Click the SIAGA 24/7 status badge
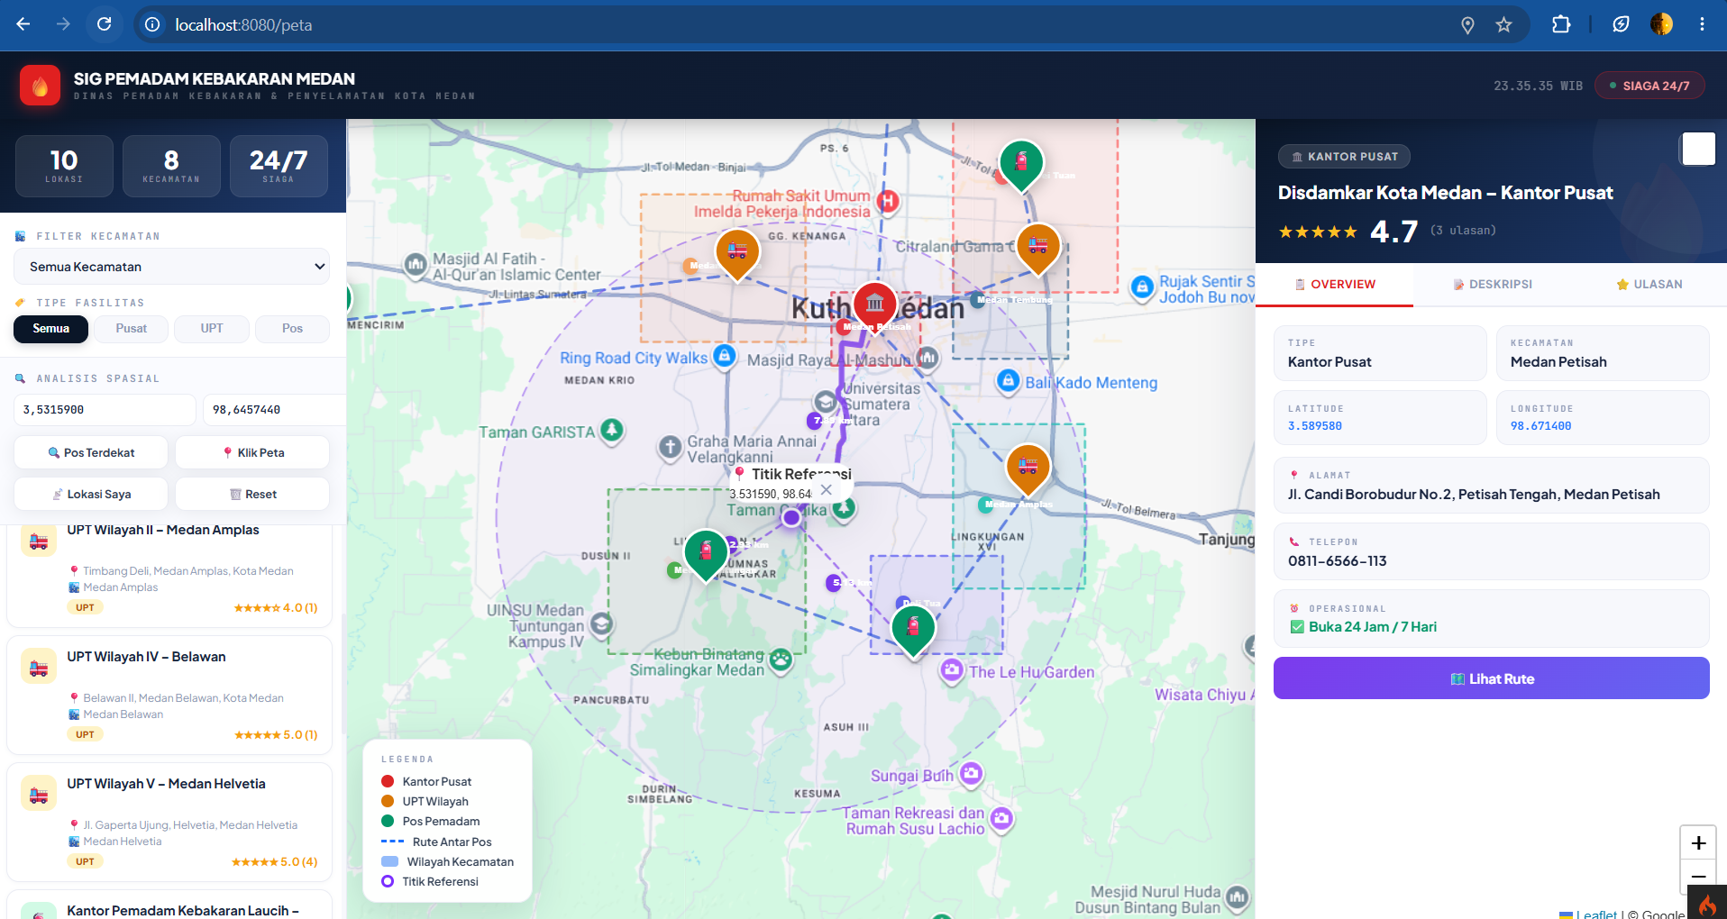Image resolution: width=1727 pixels, height=919 pixels. click(1649, 86)
